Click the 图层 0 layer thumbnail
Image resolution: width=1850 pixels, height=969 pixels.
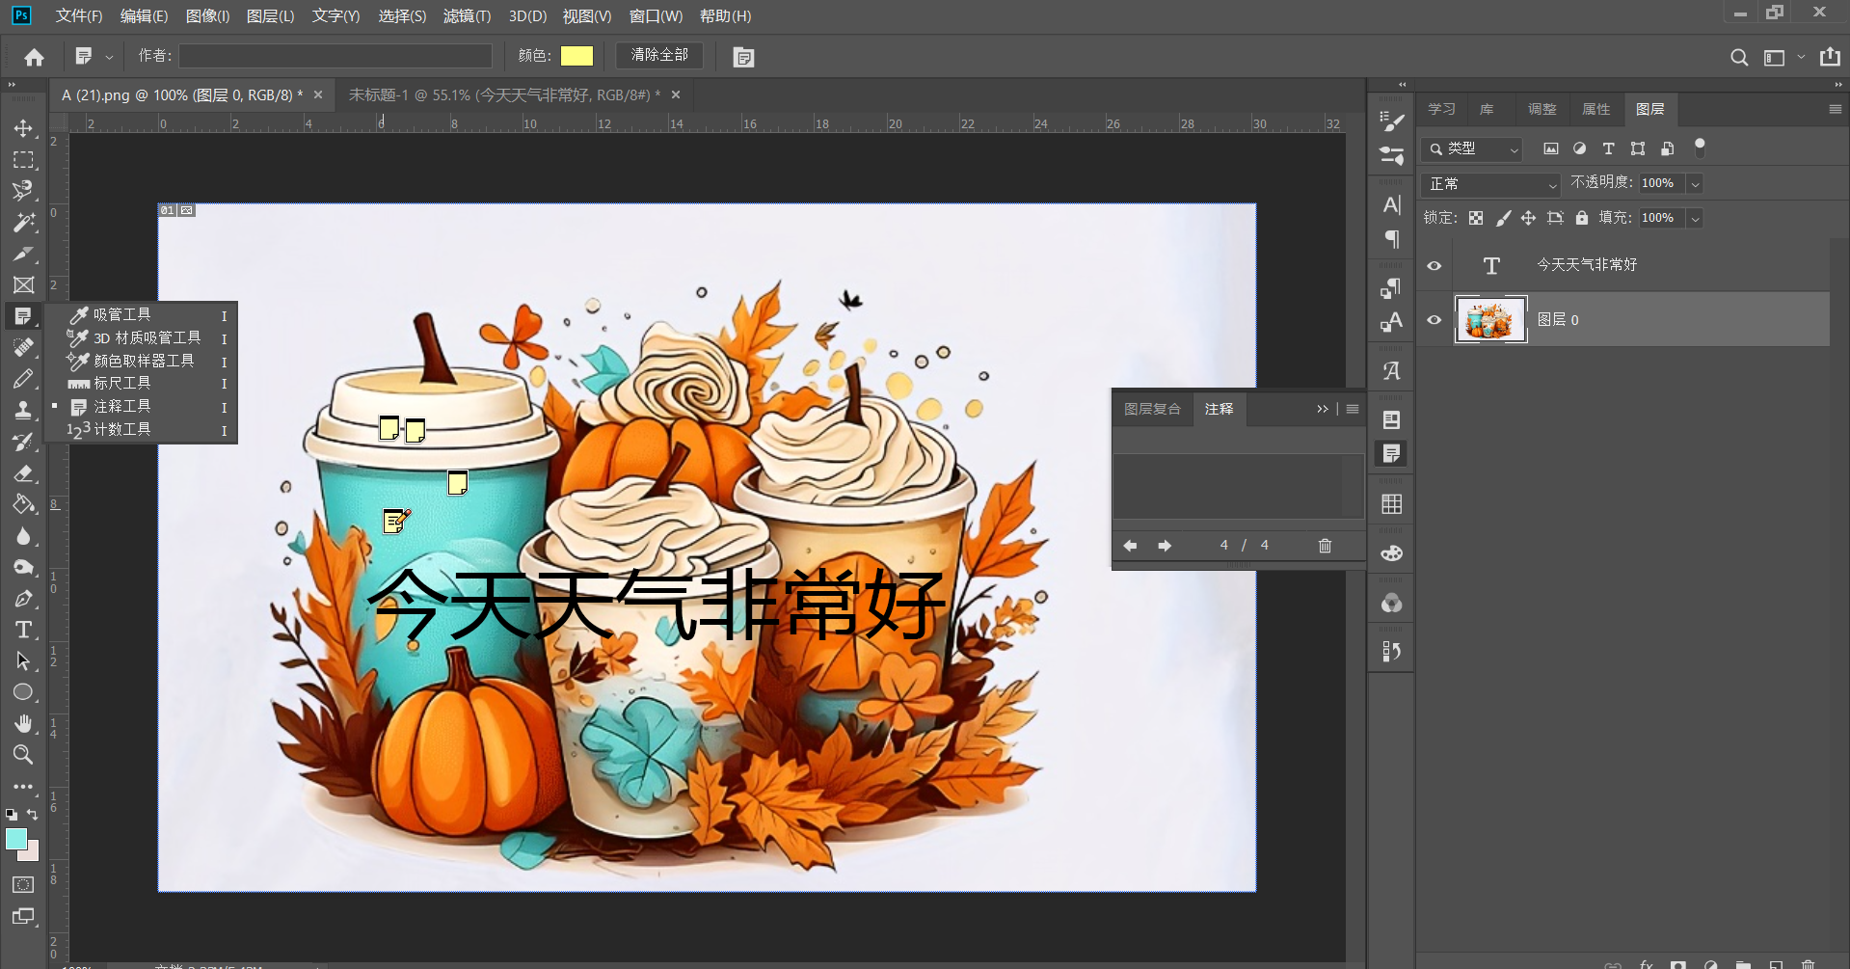[1490, 319]
